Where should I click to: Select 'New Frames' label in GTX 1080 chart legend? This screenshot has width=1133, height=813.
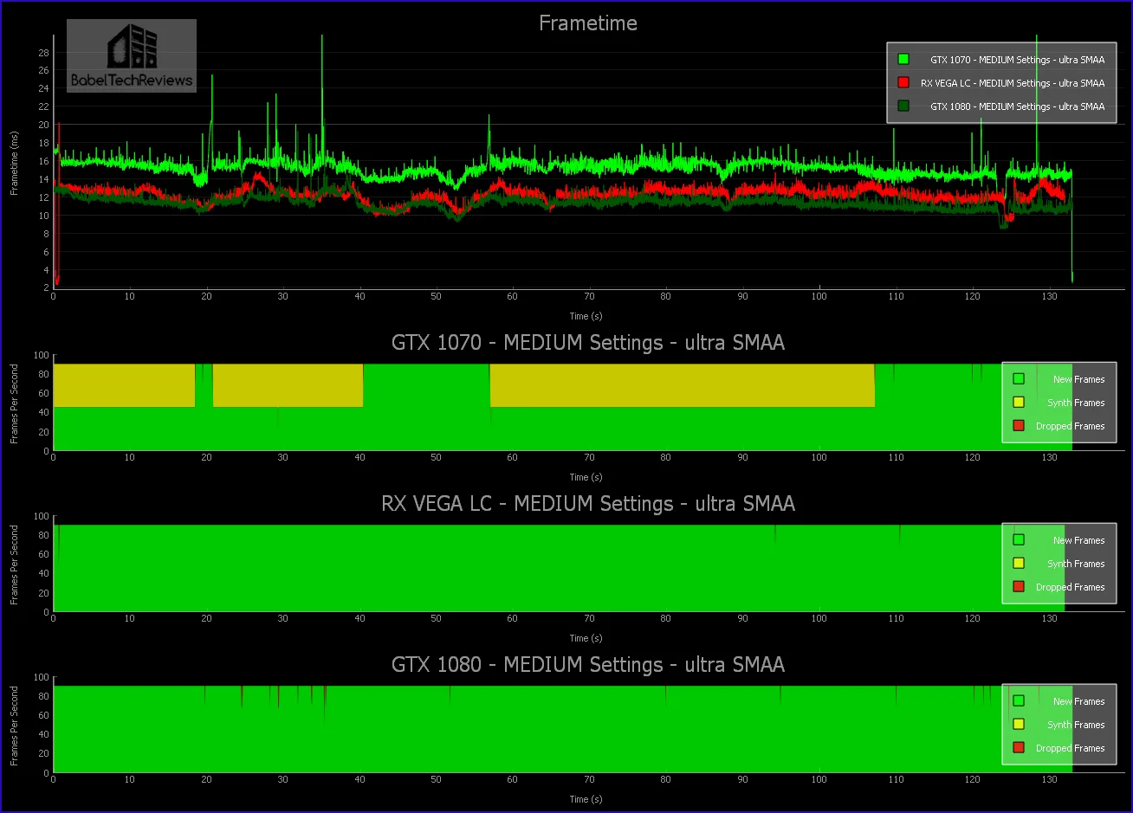(x=1078, y=701)
